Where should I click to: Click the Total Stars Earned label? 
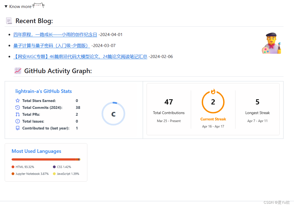[39, 101]
